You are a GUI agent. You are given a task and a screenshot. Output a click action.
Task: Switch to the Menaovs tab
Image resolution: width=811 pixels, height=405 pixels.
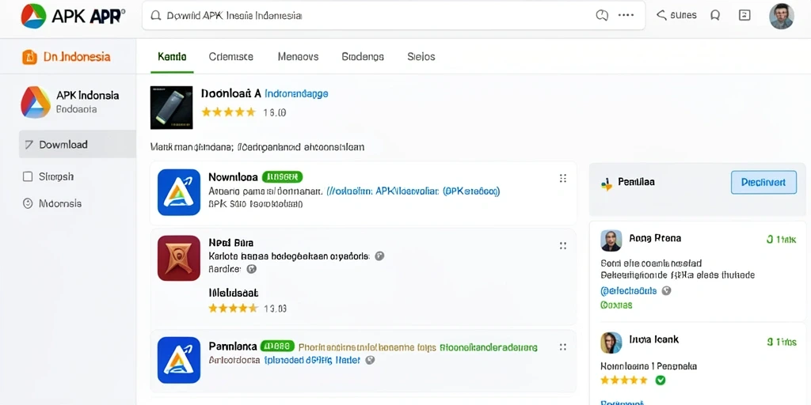click(x=298, y=57)
